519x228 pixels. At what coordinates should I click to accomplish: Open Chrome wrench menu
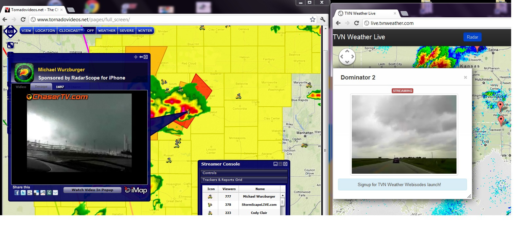323,19
